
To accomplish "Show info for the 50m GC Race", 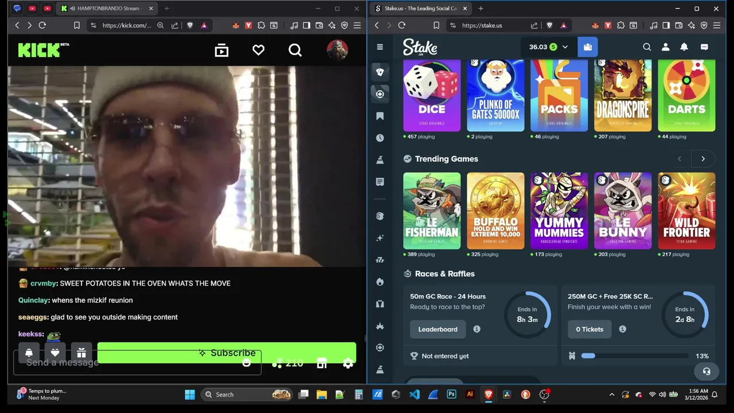I will (477, 329).
